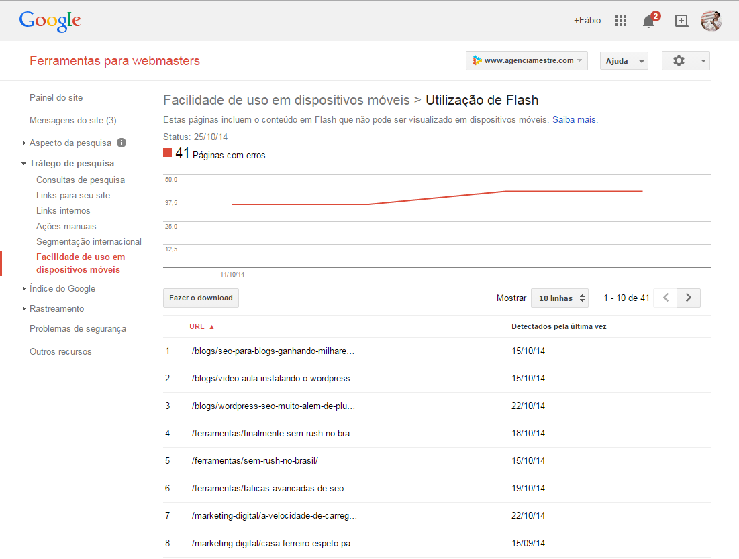The height and width of the screenshot is (559, 739).
Task: Go to next page arrow
Action: click(689, 298)
